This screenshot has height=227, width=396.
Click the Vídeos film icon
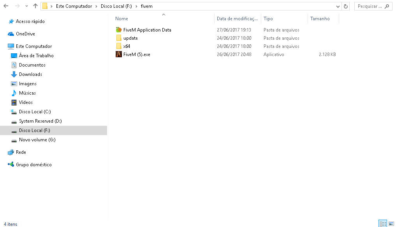click(x=14, y=102)
